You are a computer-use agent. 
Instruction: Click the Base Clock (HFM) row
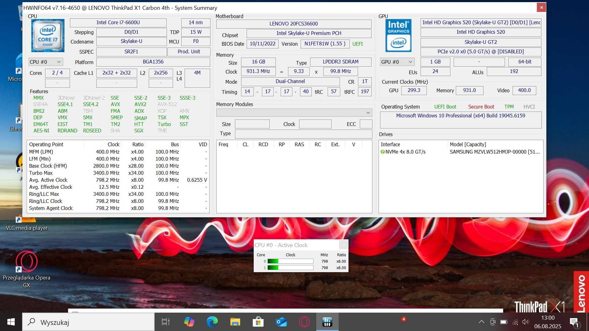118,166
